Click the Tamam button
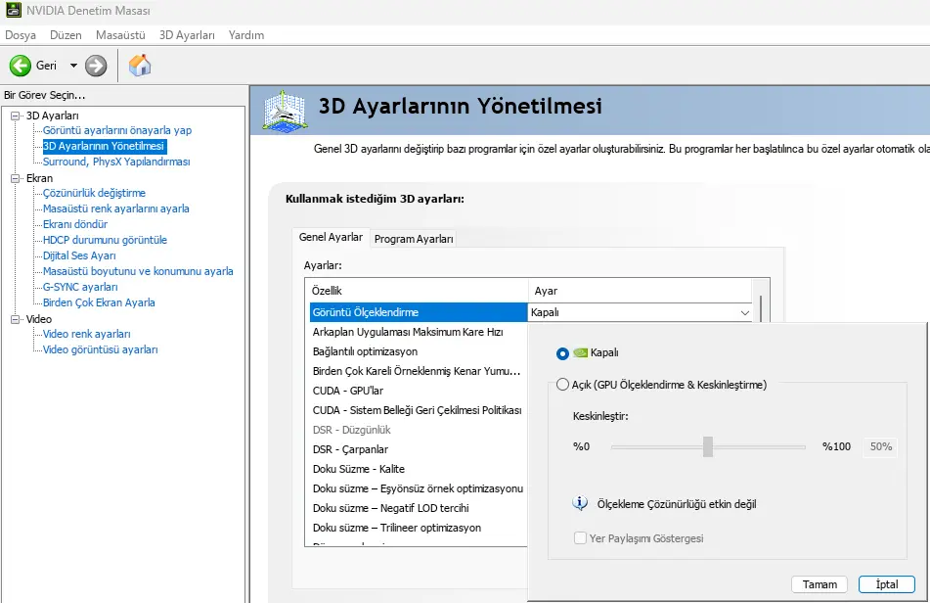This screenshot has height=603, width=930. pos(819,584)
